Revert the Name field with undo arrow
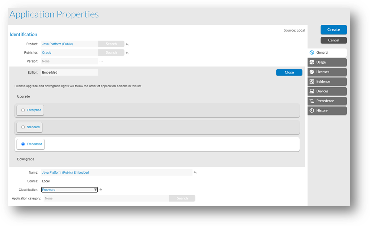This screenshot has width=370, height=226. point(195,173)
